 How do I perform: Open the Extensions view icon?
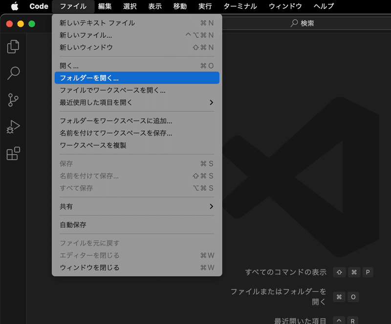point(13,153)
